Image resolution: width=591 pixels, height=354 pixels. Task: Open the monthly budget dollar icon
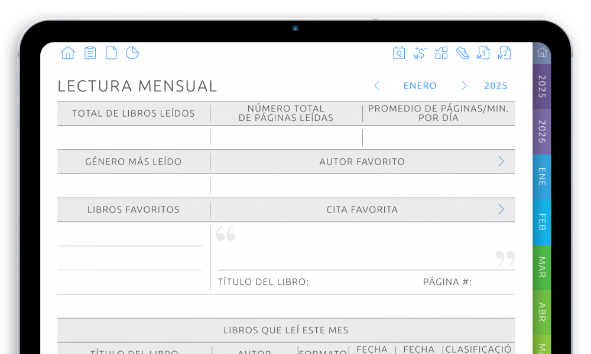[x=420, y=53]
